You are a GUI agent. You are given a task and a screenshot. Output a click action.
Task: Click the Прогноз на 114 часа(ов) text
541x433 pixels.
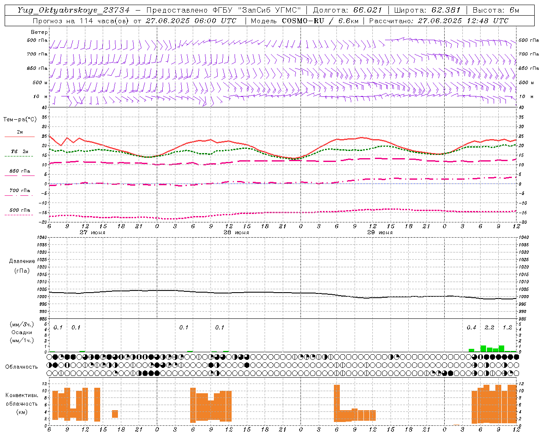[82, 21]
